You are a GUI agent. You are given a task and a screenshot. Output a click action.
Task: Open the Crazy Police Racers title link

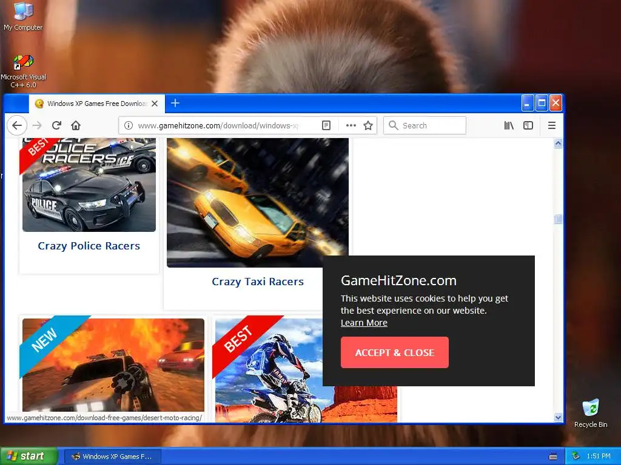click(x=89, y=246)
